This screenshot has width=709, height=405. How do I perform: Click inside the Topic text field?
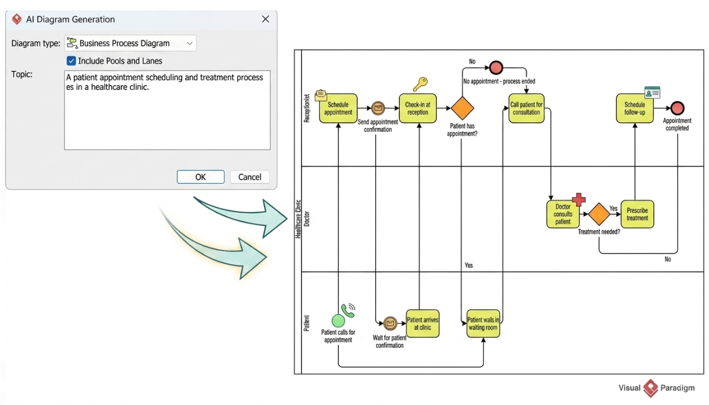point(167,110)
